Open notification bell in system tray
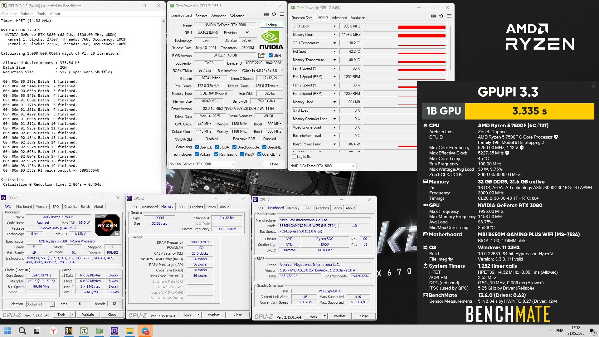This screenshot has width=599, height=337. (x=592, y=331)
